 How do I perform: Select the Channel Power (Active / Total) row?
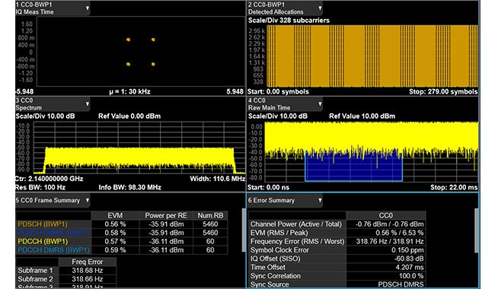point(337,224)
